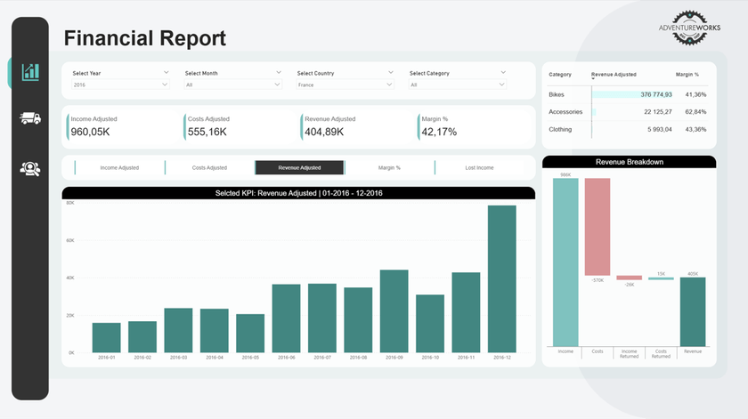
Task: Open the category dropdown showing All
Action: click(458, 85)
